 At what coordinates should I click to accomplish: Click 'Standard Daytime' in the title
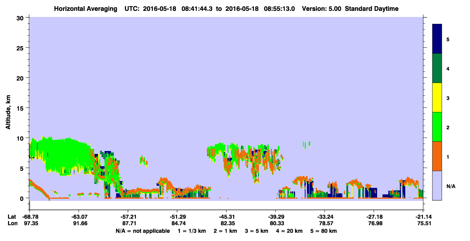click(372, 9)
